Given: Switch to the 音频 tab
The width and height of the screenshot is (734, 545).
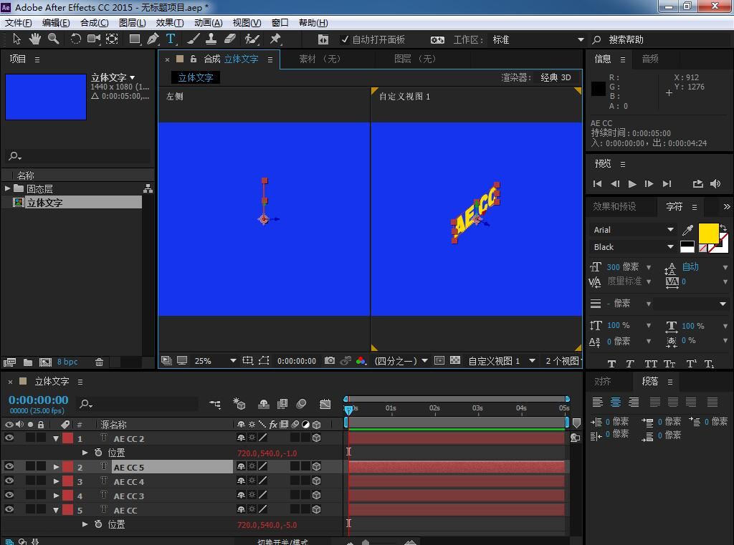Looking at the screenshot, I should click(x=650, y=59).
